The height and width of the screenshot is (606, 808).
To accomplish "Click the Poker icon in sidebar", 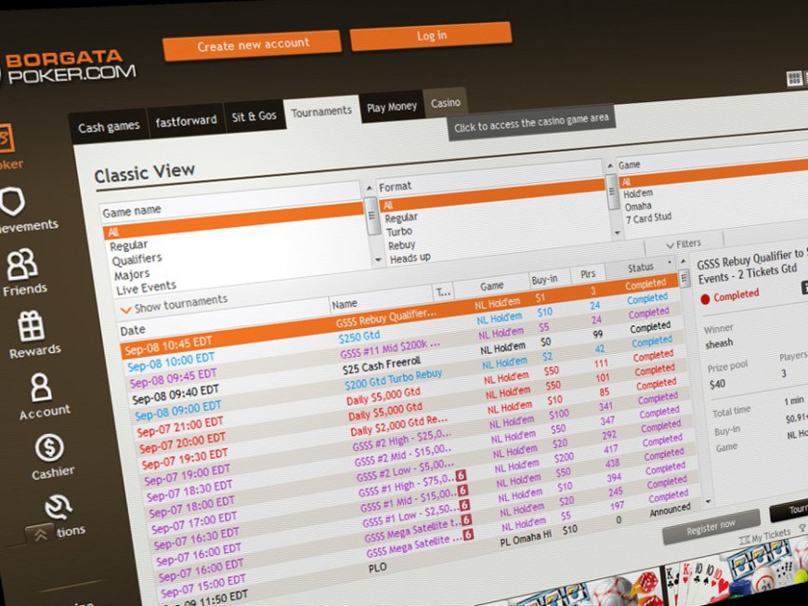I will click(7, 138).
